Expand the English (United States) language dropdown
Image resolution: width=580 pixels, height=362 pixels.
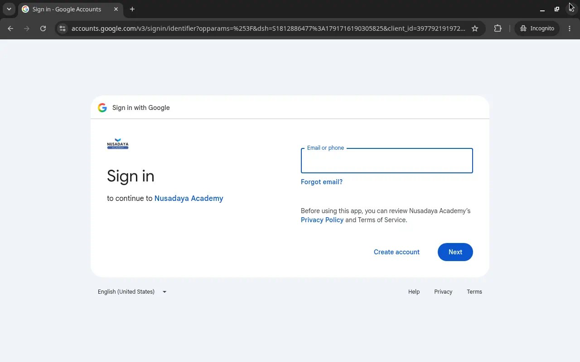coord(132,292)
